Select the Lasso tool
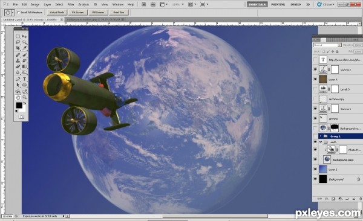Viewport: 363px width, 221px height. pos(18,42)
